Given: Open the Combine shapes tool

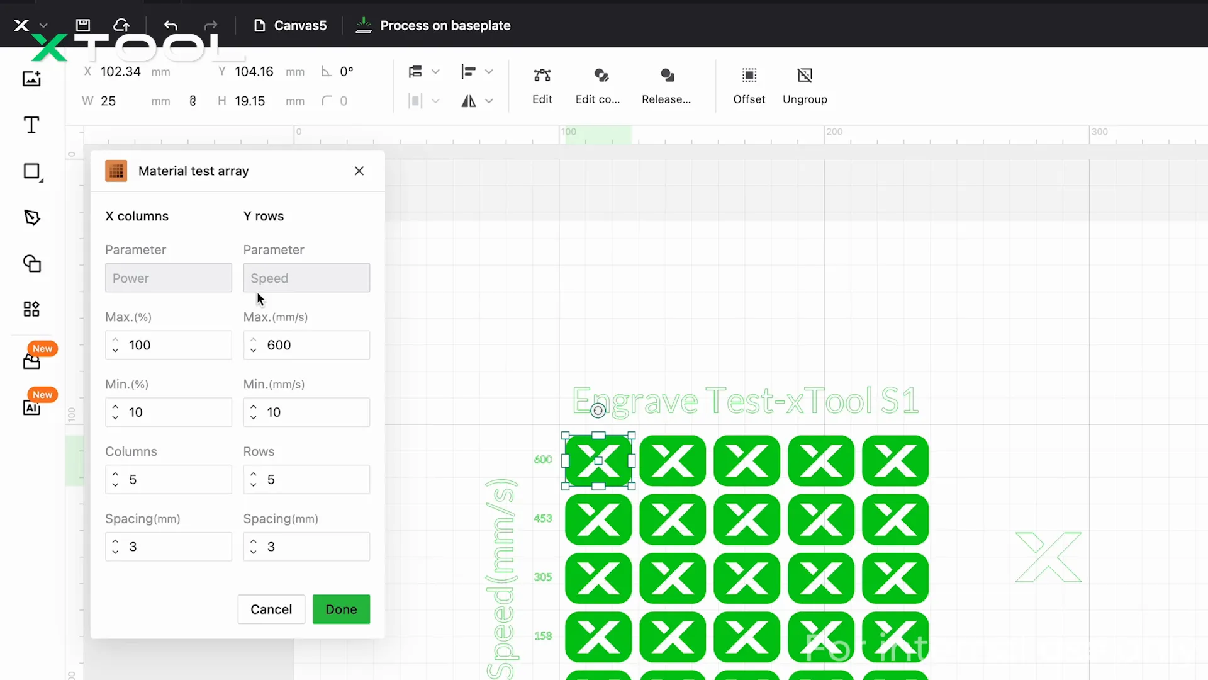Looking at the screenshot, I should (x=32, y=263).
